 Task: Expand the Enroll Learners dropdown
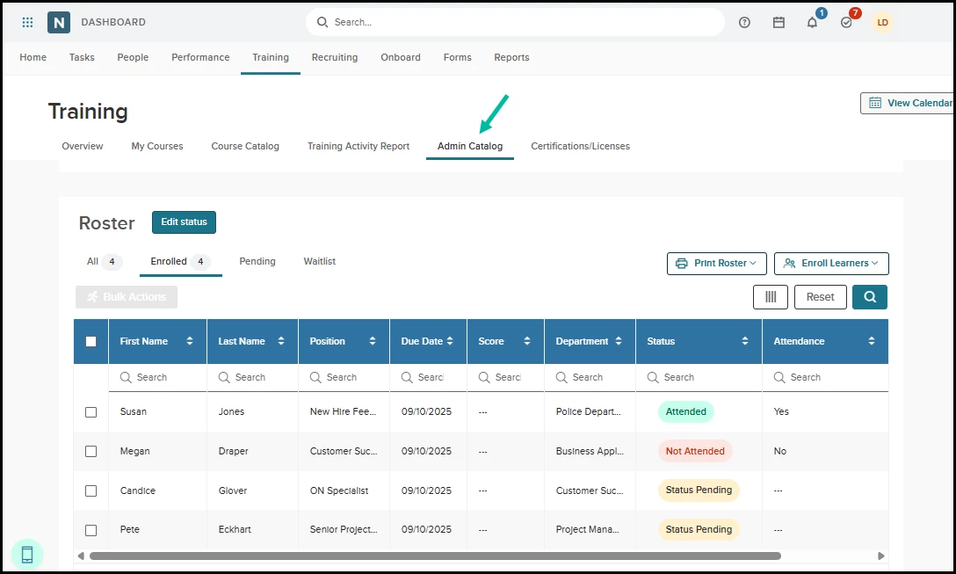pyautogui.click(x=831, y=264)
